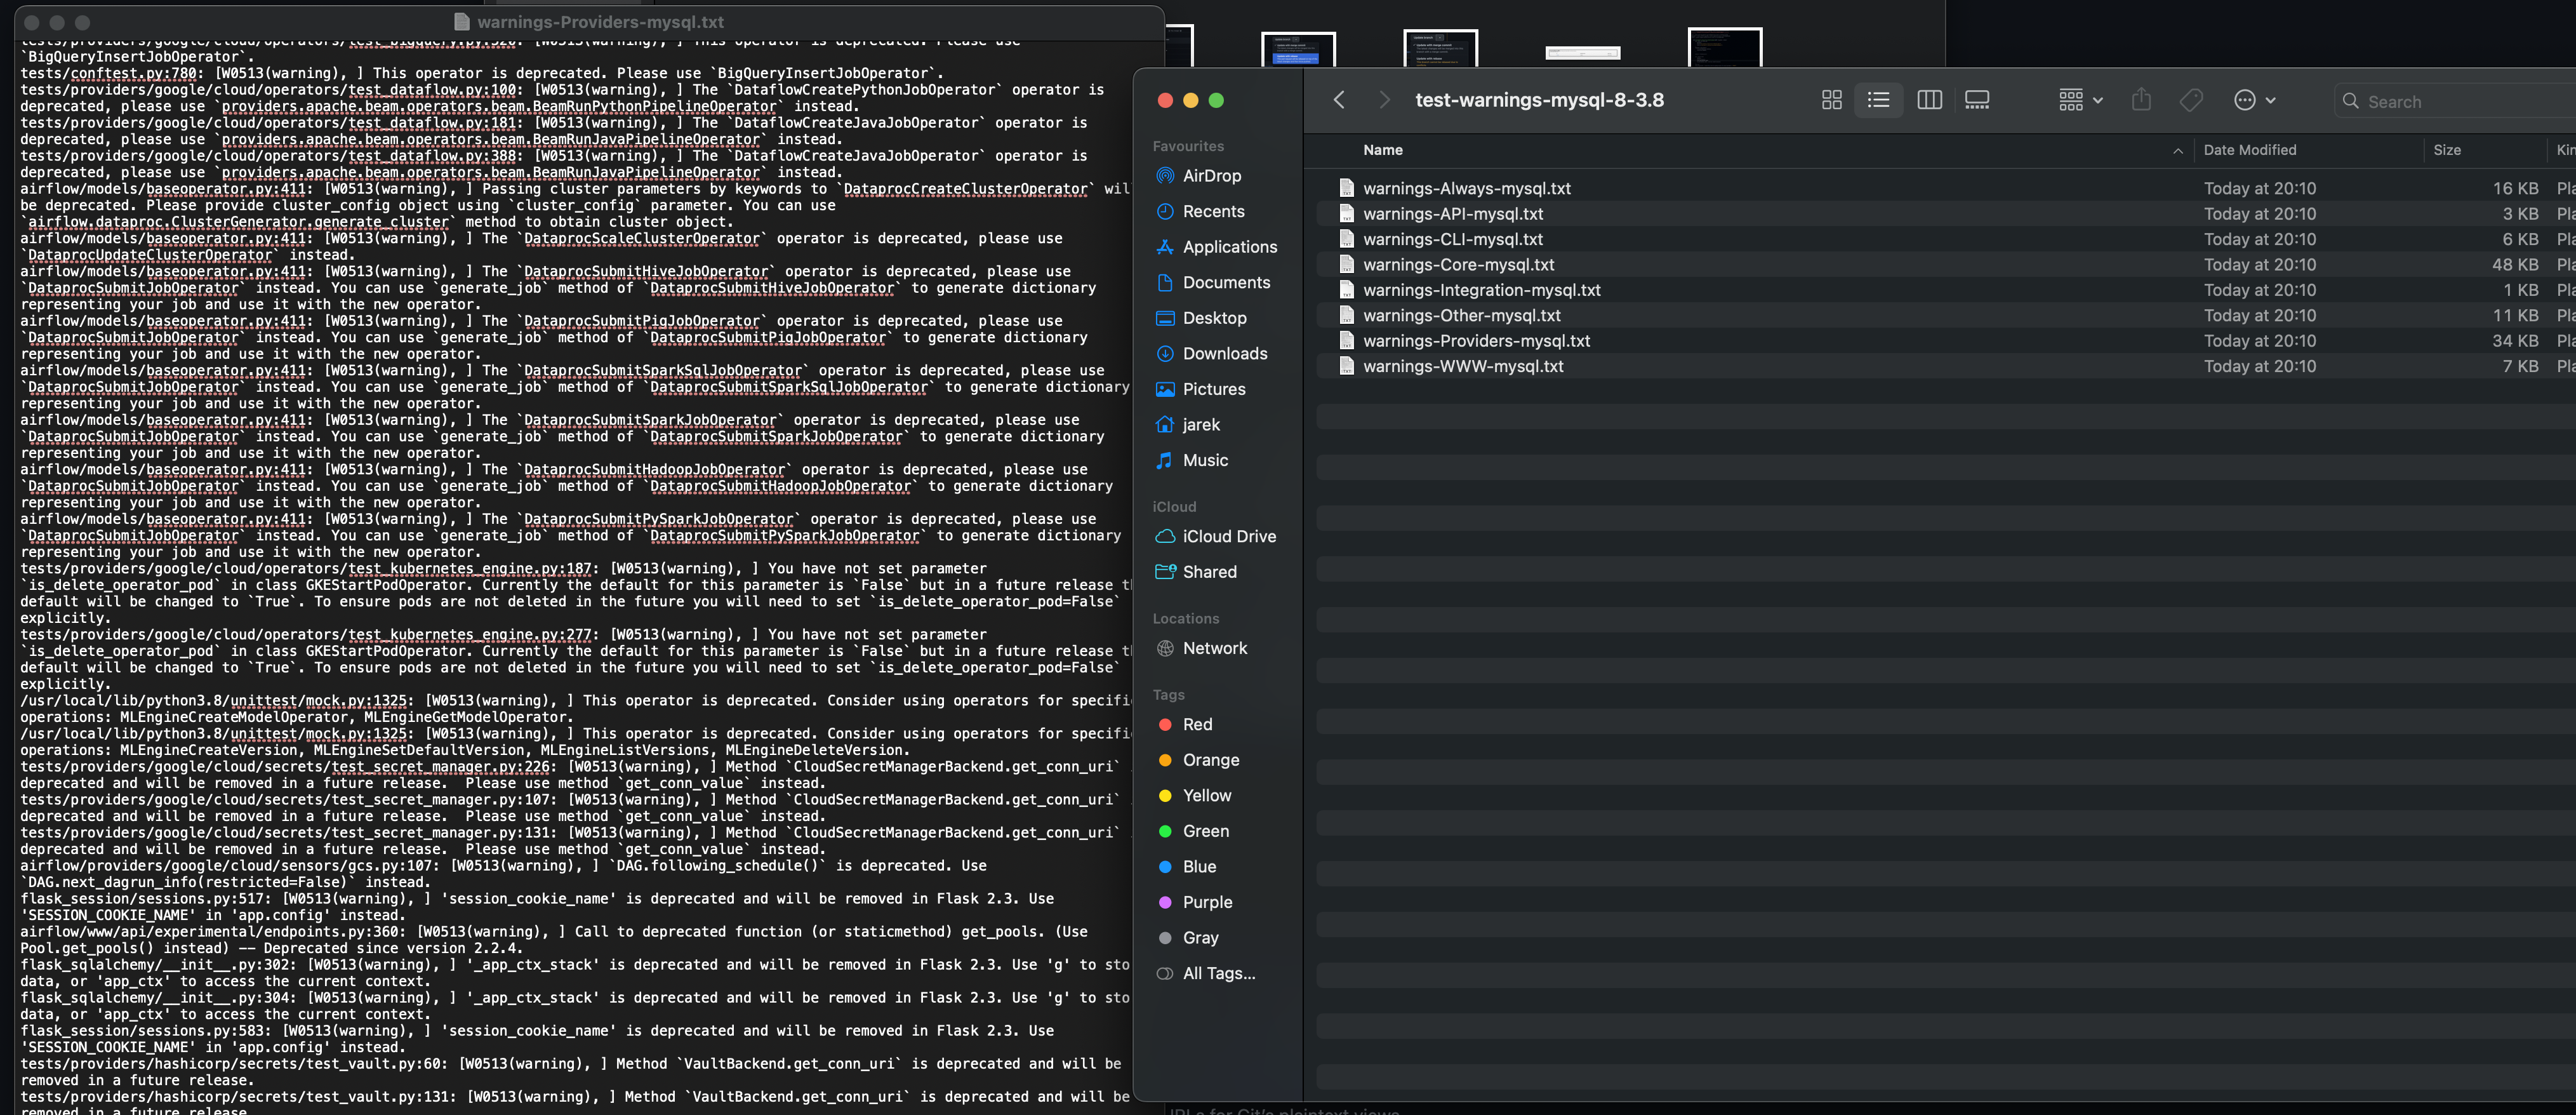Select the warnings-Providers-mysql.txt file row

(x=1476, y=341)
